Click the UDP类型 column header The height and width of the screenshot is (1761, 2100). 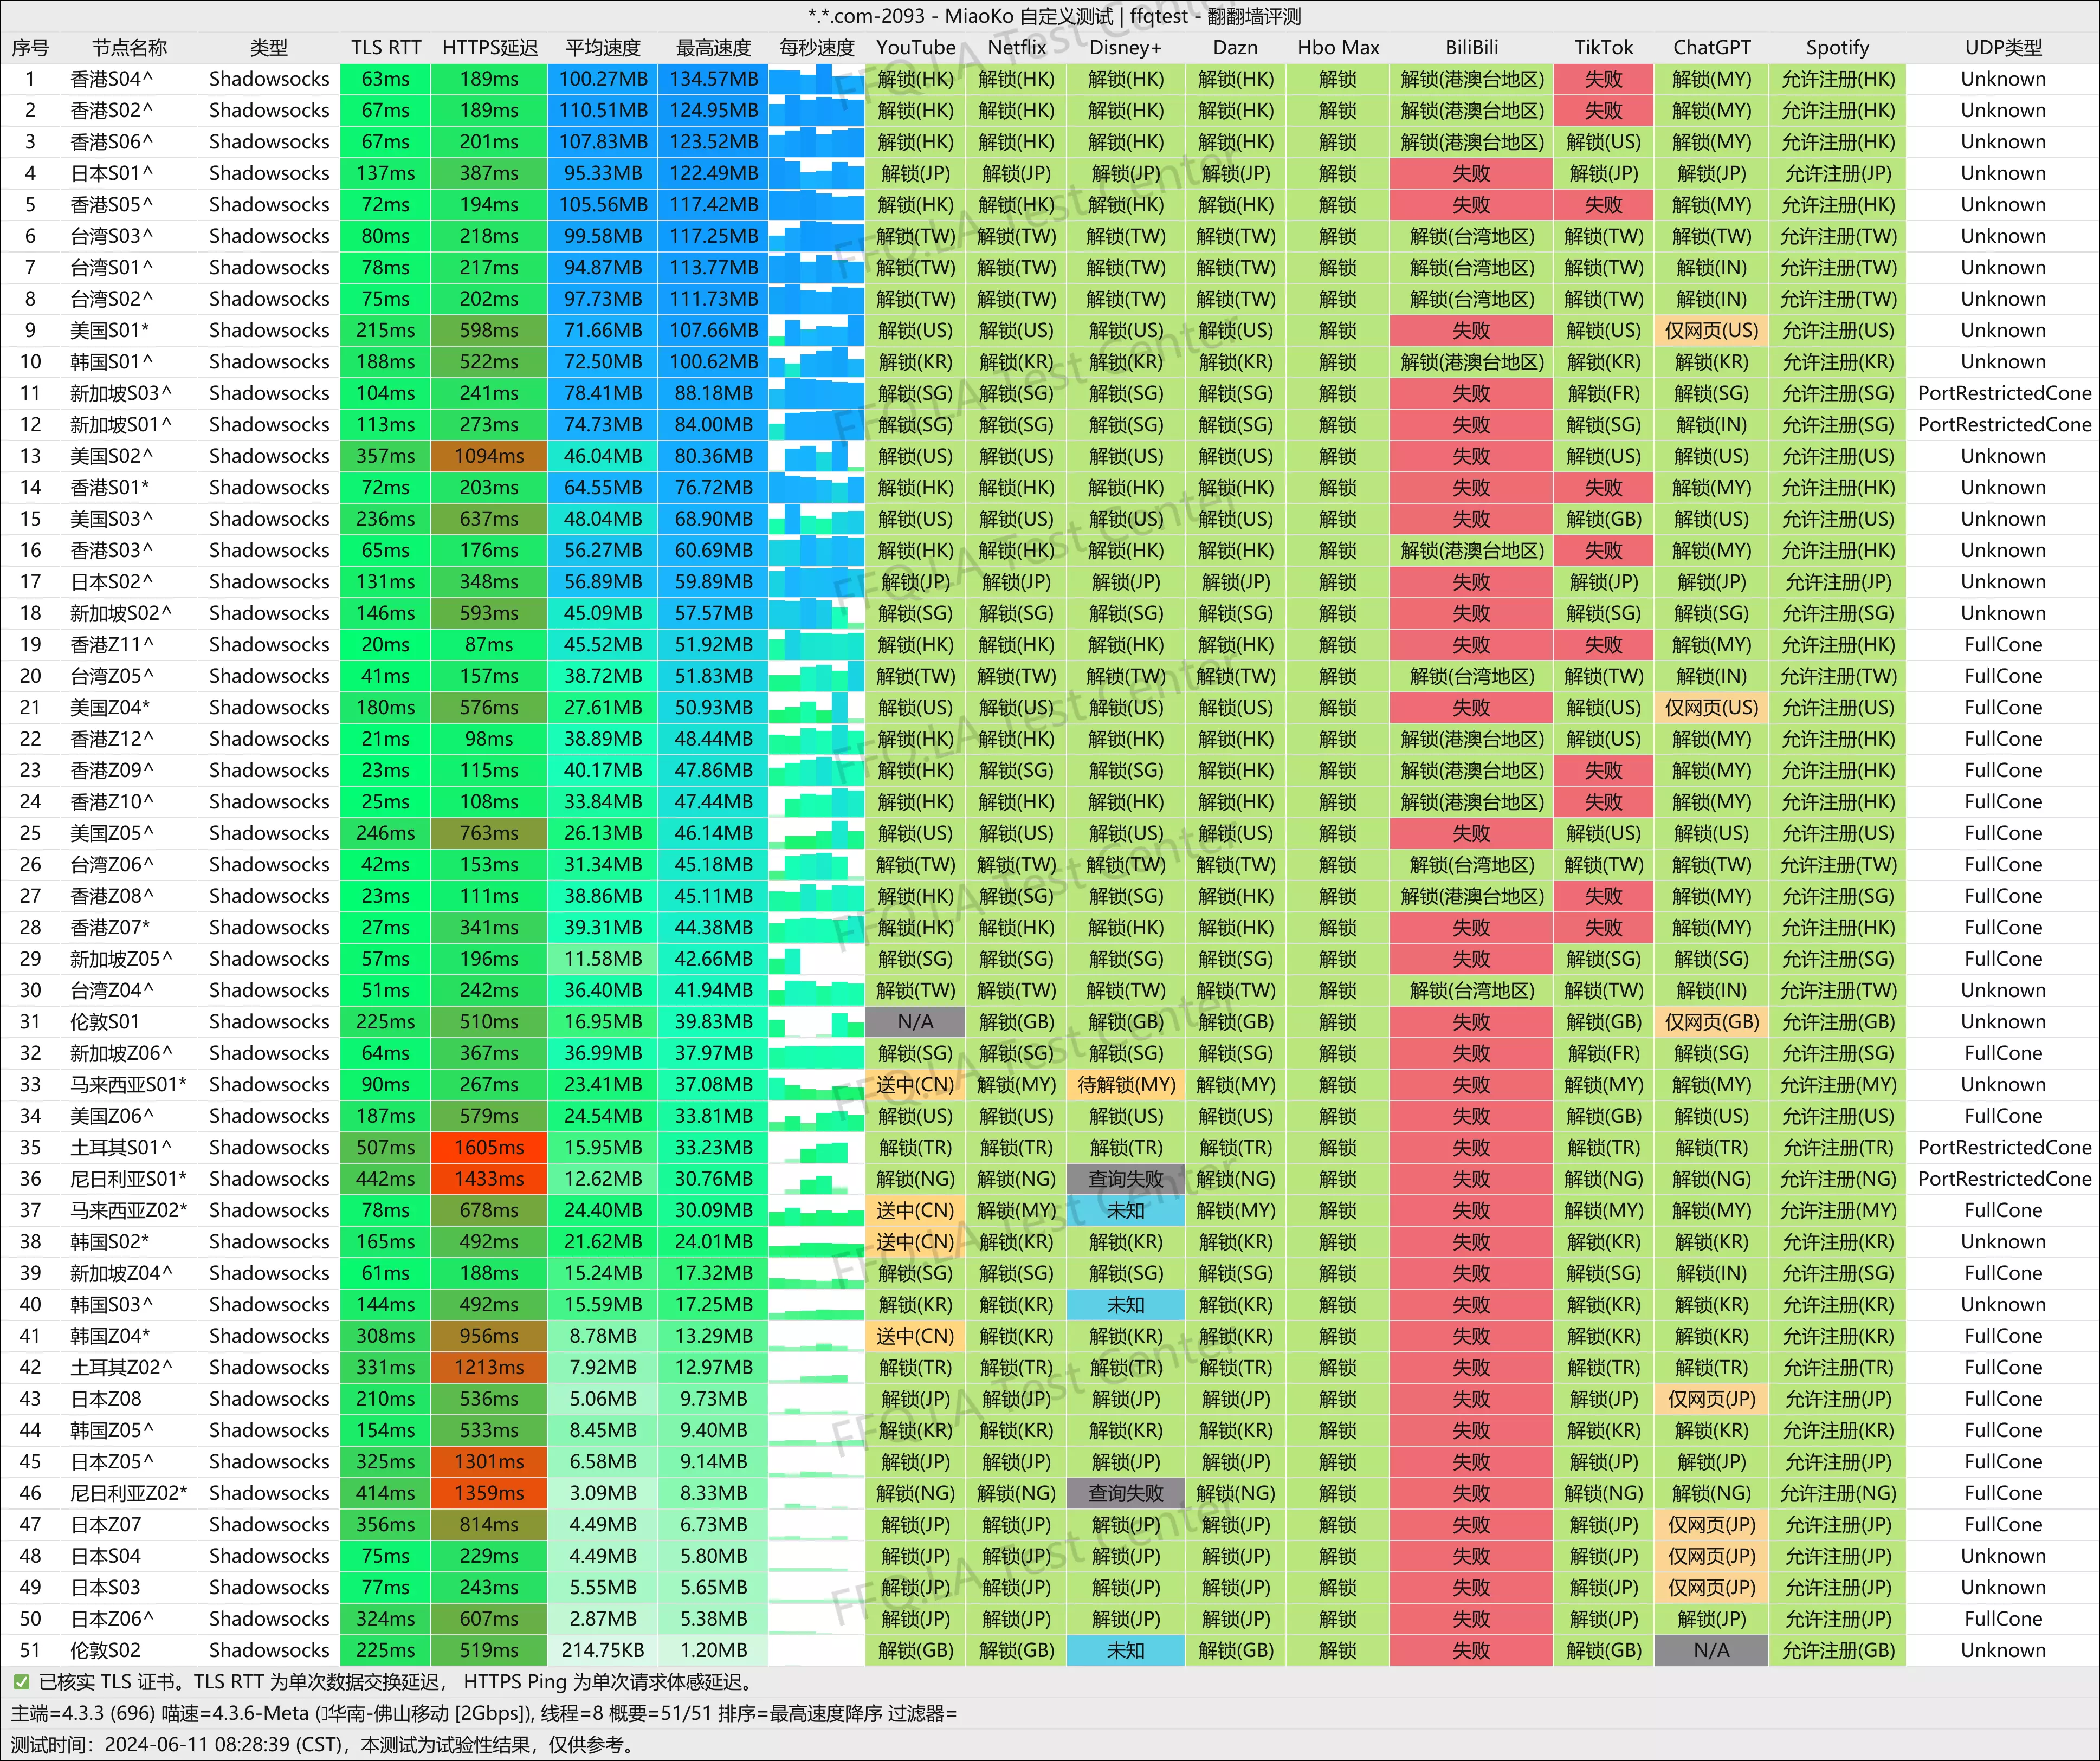2003,47
